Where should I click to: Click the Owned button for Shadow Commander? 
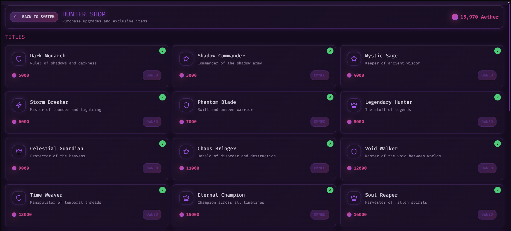point(320,75)
